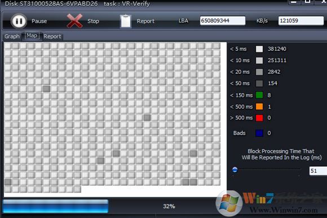Click the < 10 ms color swatch
327x218 pixels.
(259, 60)
